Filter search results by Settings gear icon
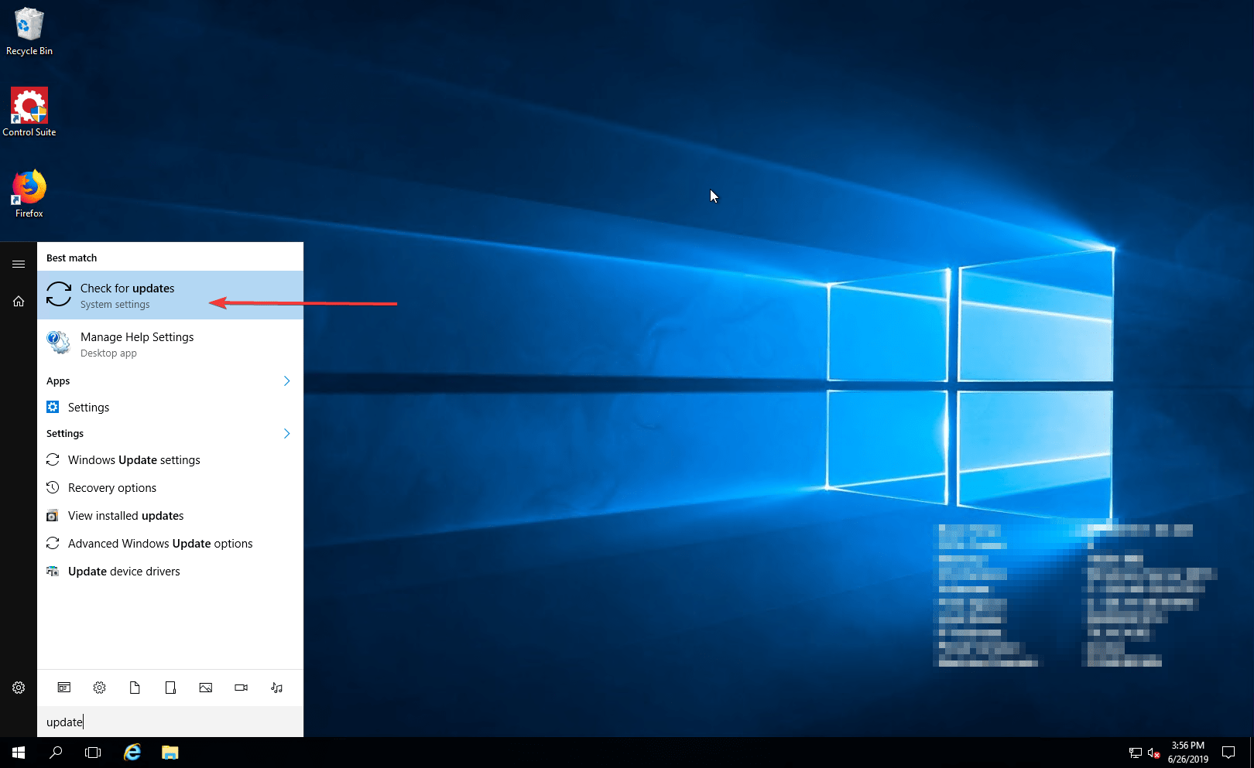This screenshot has height=768, width=1254. pyautogui.click(x=99, y=688)
